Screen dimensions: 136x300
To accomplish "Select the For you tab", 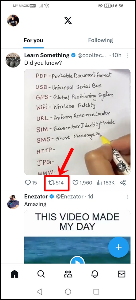I will pos(33,40).
